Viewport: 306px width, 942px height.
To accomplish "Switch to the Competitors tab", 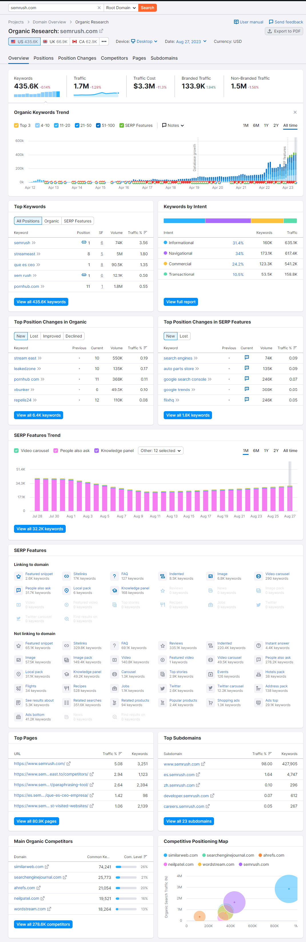I will pyautogui.click(x=115, y=58).
